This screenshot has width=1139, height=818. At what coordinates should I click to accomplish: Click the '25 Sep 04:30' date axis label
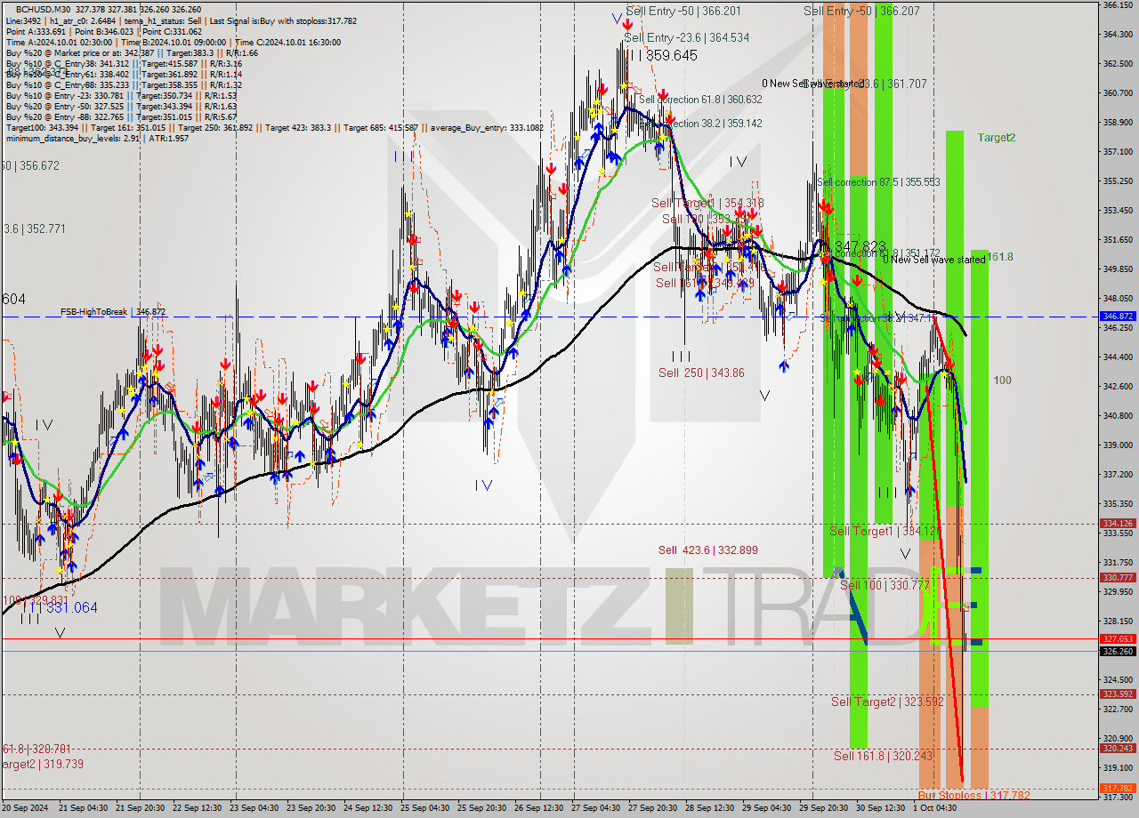pyautogui.click(x=425, y=808)
